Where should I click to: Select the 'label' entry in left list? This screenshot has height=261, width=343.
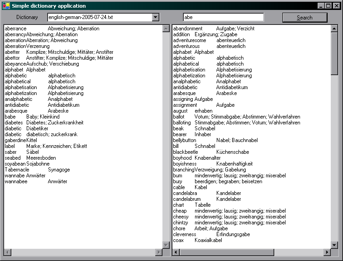pos(46,146)
